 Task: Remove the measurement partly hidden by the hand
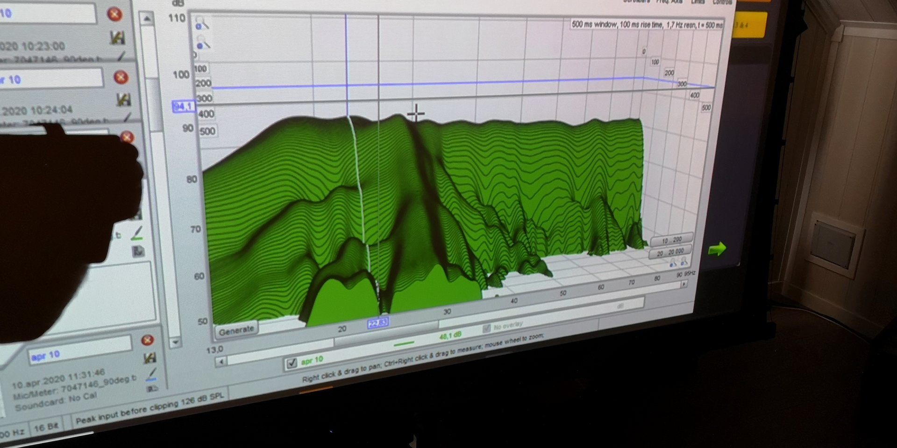pos(127,137)
